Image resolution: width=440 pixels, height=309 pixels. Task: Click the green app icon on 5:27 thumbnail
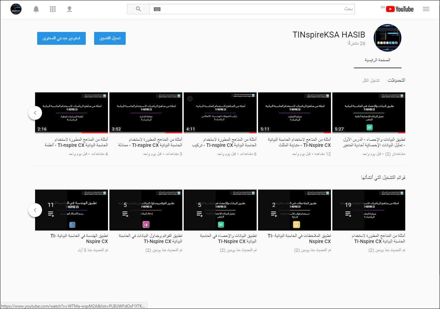coord(369,127)
